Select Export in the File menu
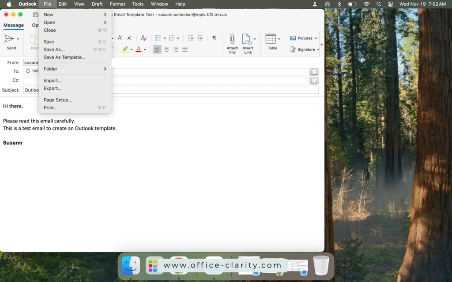Screen dimensions: 452x282 (x=53, y=88)
